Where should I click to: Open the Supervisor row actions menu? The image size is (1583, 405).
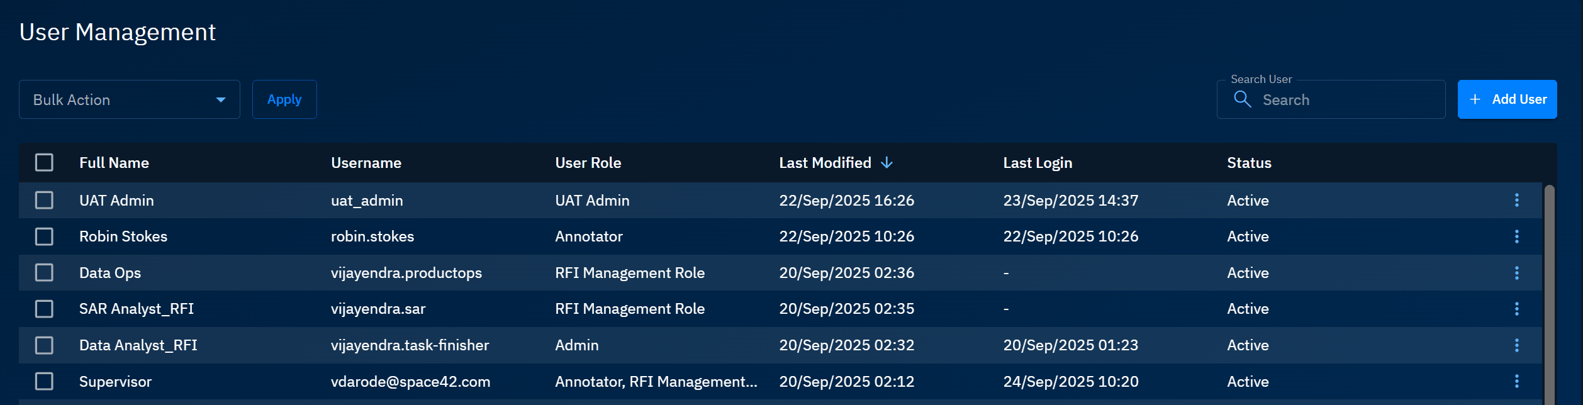tap(1516, 381)
